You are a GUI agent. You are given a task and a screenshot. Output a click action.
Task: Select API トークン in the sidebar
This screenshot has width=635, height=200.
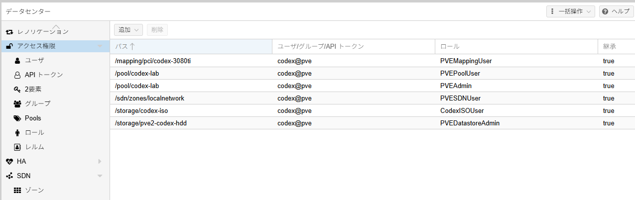point(55,75)
